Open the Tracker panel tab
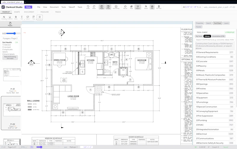The height and width of the screenshot is (149, 237). point(198,27)
